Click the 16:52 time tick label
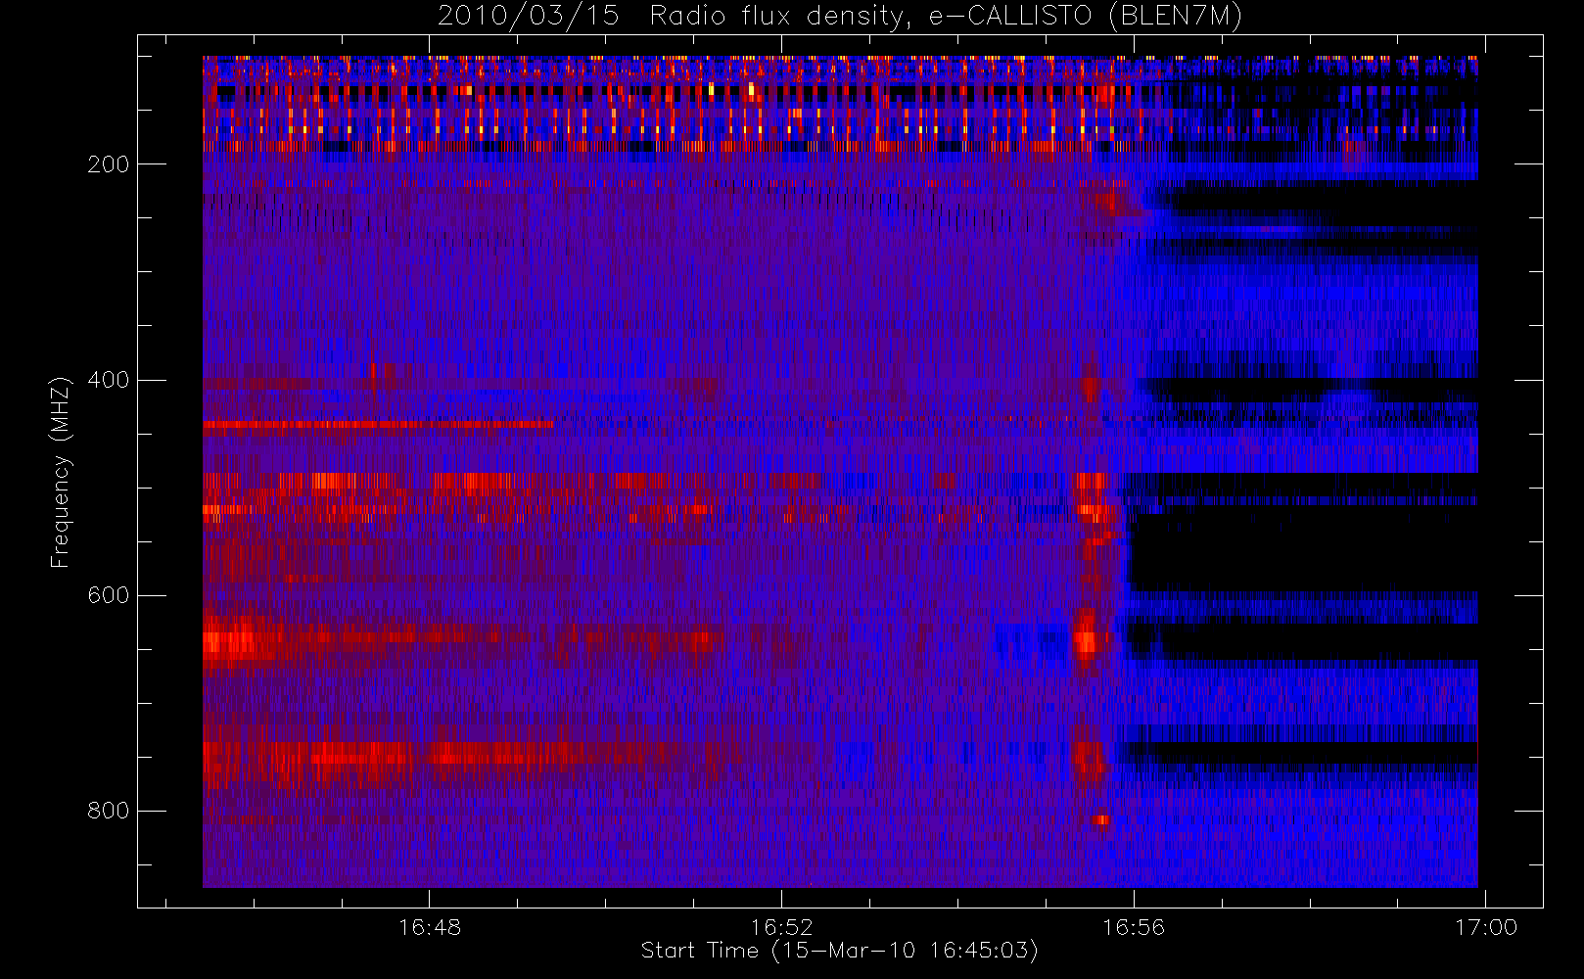 coord(782,927)
